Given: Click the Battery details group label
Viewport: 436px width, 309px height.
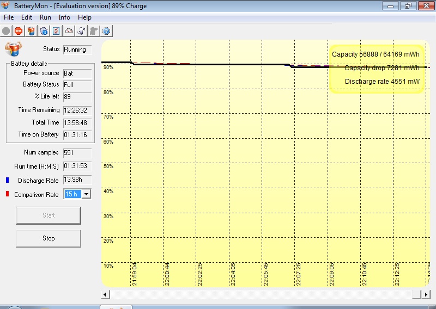Looking at the screenshot, I should coord(29,64).
